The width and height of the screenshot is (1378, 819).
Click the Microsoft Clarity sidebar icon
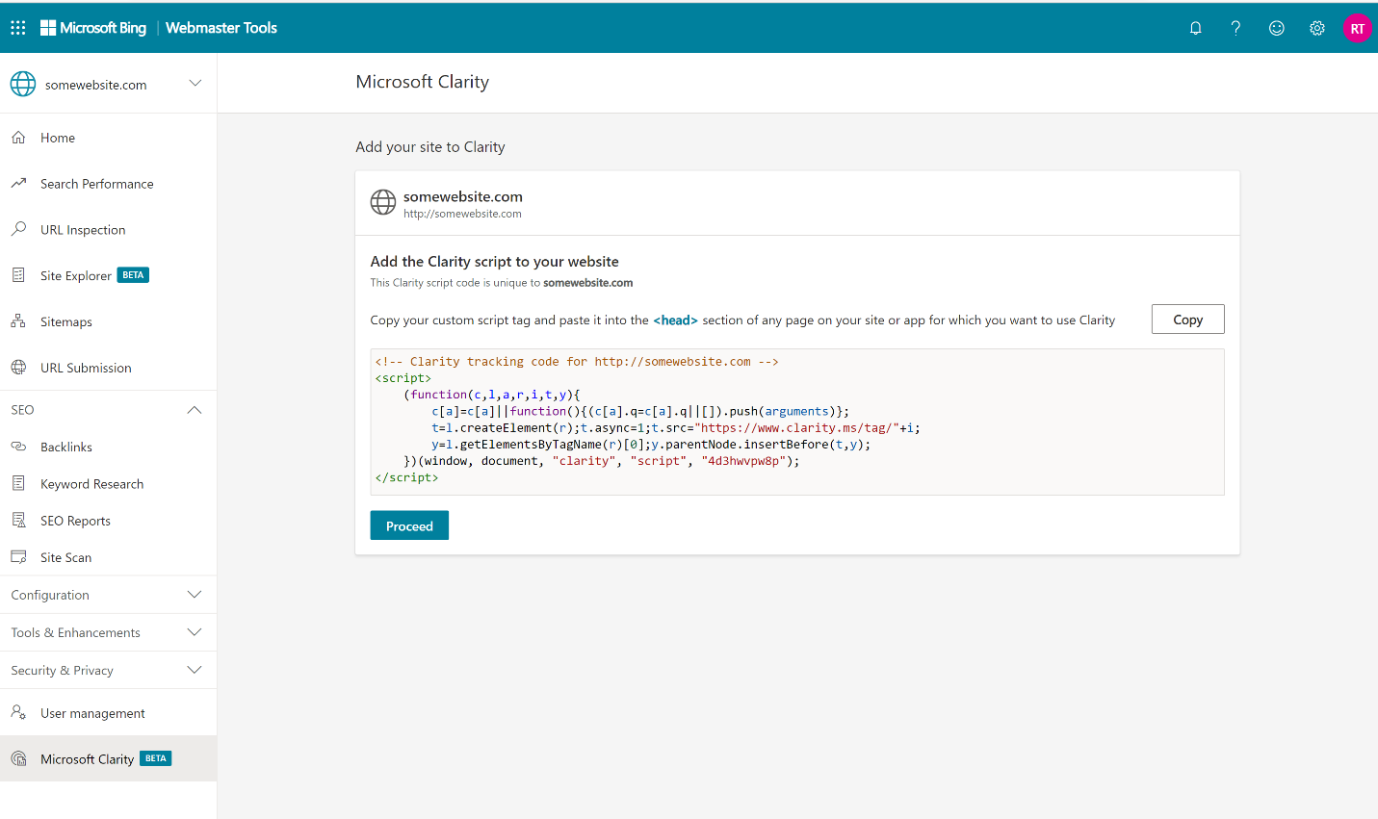[x=18, y=758]
